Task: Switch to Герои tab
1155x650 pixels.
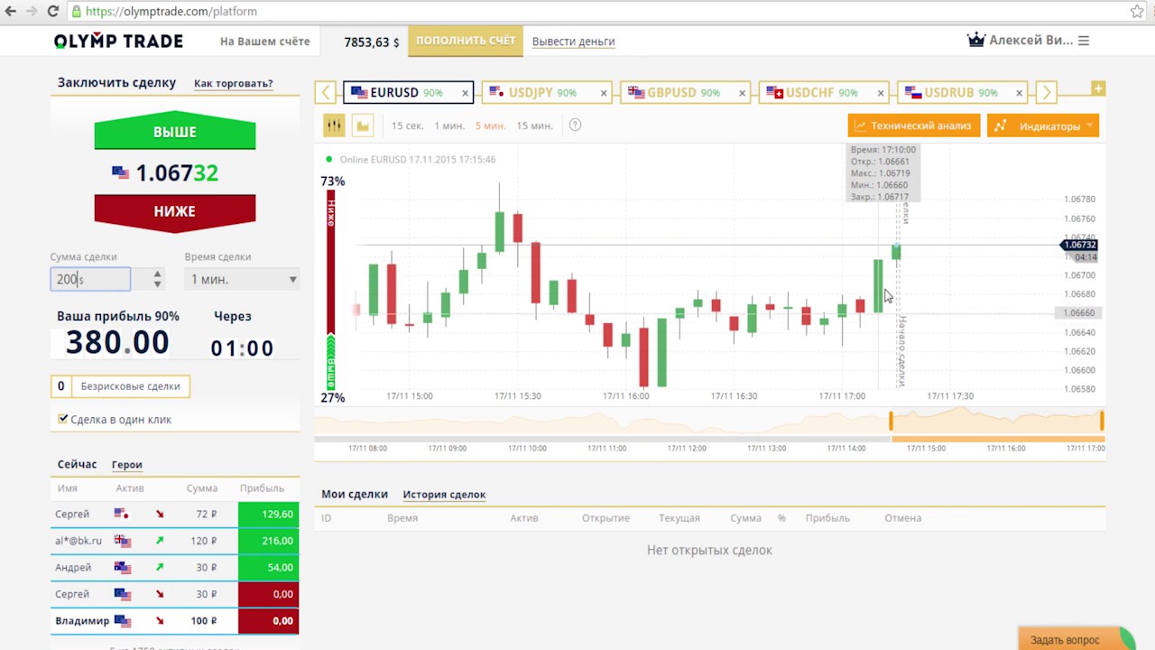Action: pyautogui.click(x=127, y=464)
